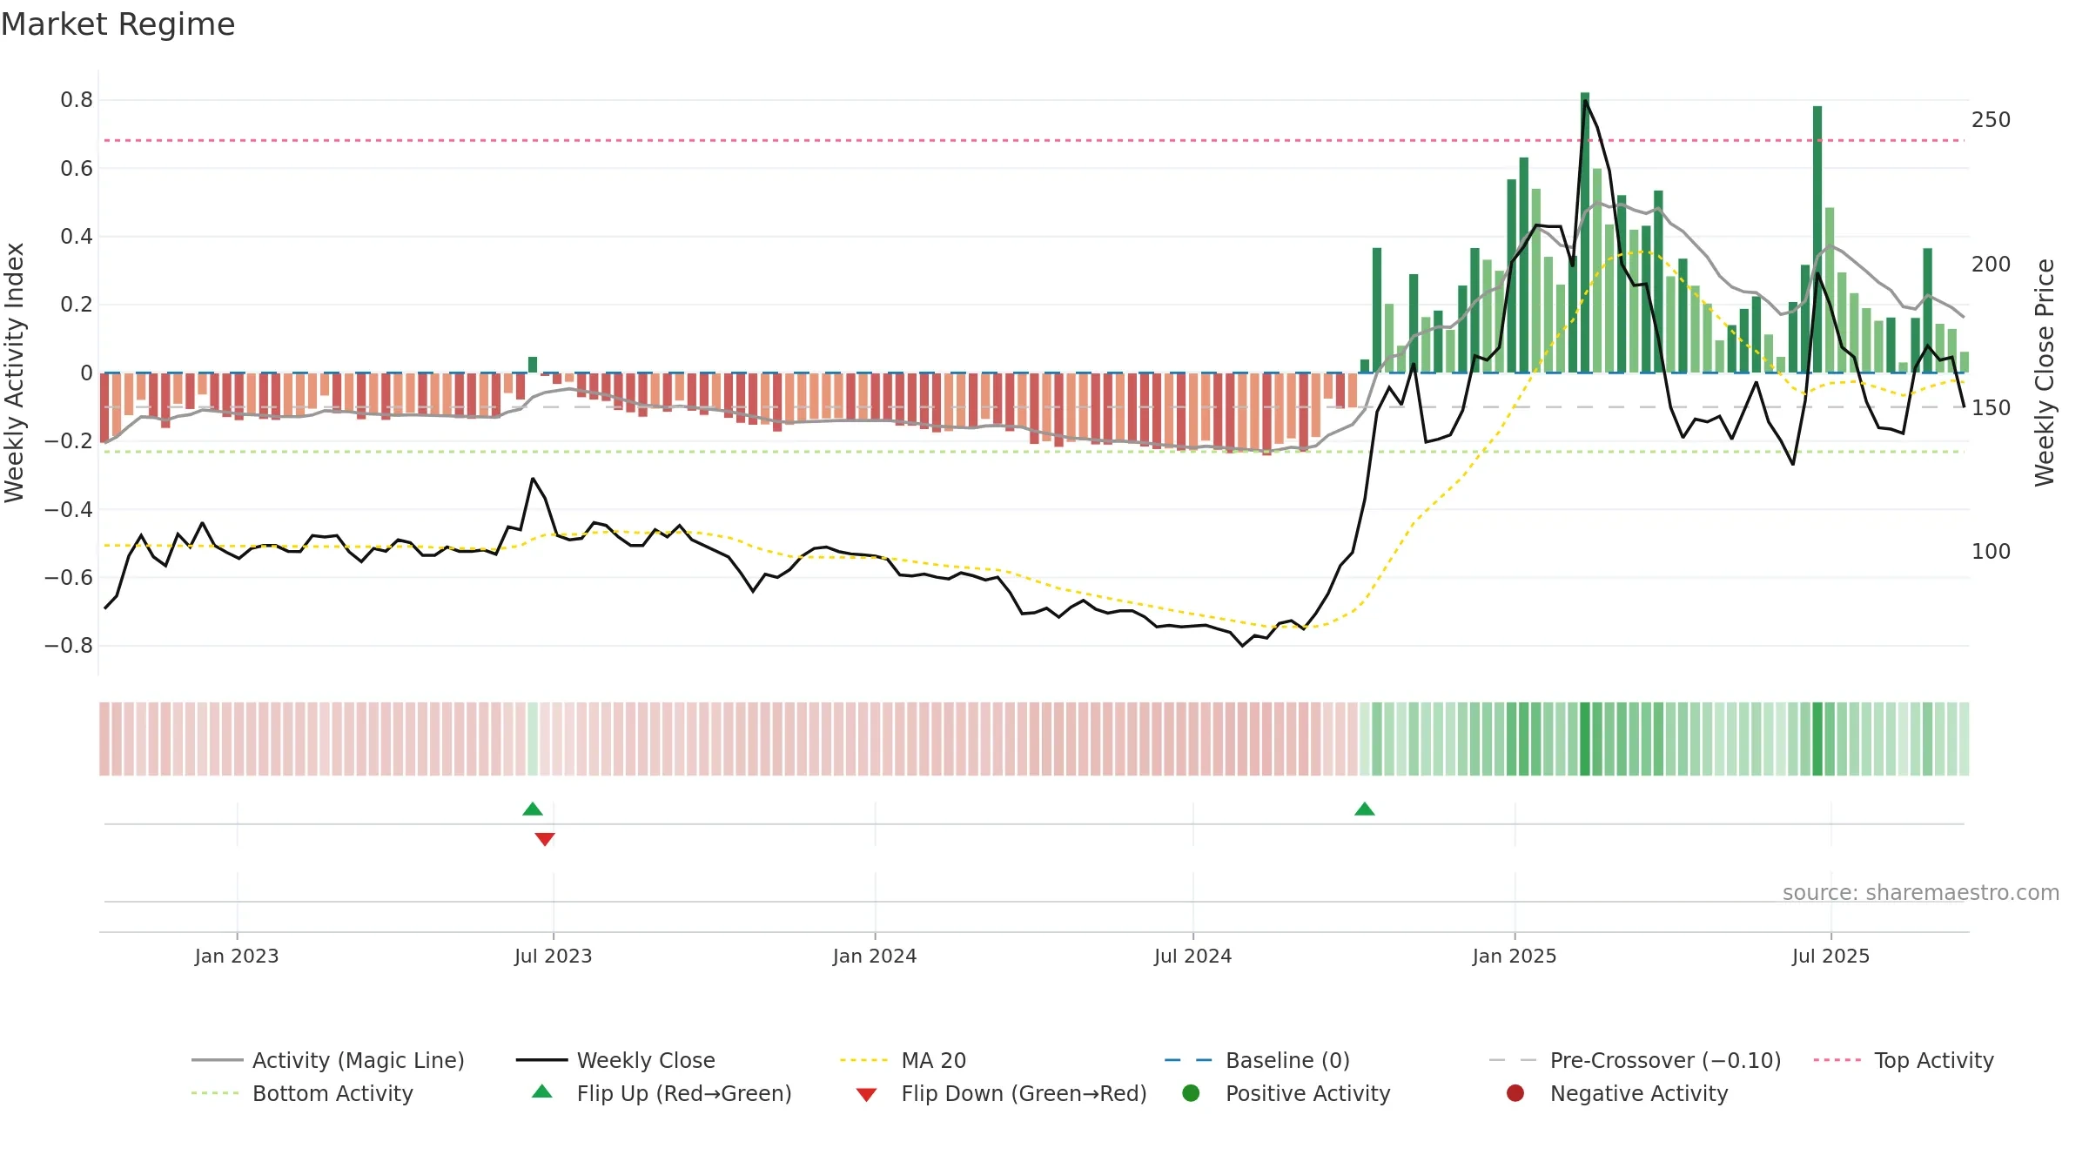2089x1175 pixels.
Task: Click the Jan 2024 axis label
Action: point(875,956)
